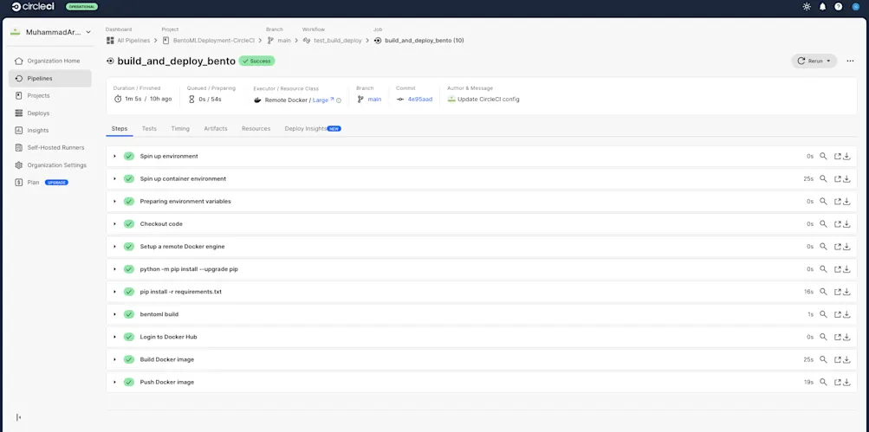The height and width of the screenshot is (432, 869).
Task: Click the pip install -r requirements.txt step label
Action: [181, 292]
